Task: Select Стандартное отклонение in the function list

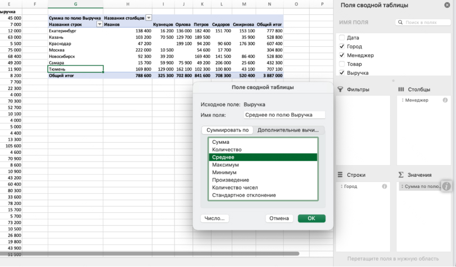Action: 263,195
